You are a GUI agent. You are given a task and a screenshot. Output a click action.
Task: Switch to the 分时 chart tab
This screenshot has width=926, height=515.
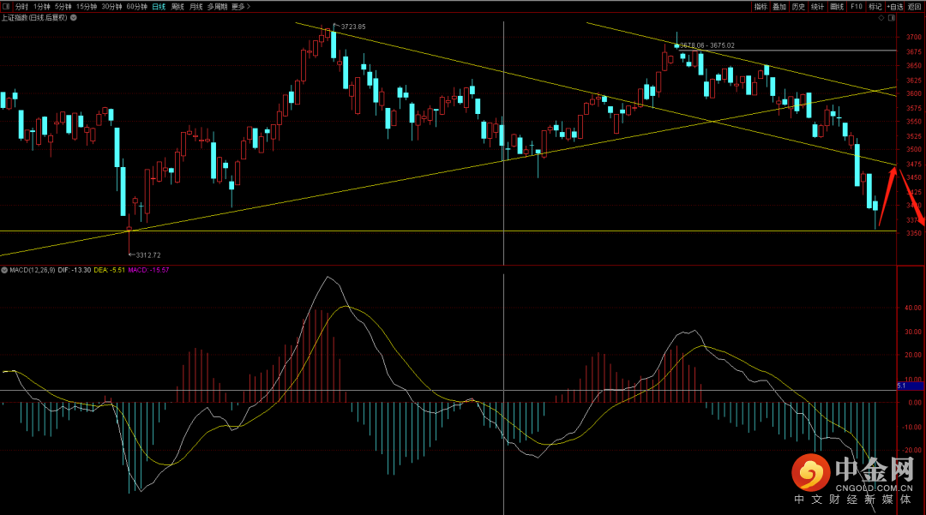21,6
